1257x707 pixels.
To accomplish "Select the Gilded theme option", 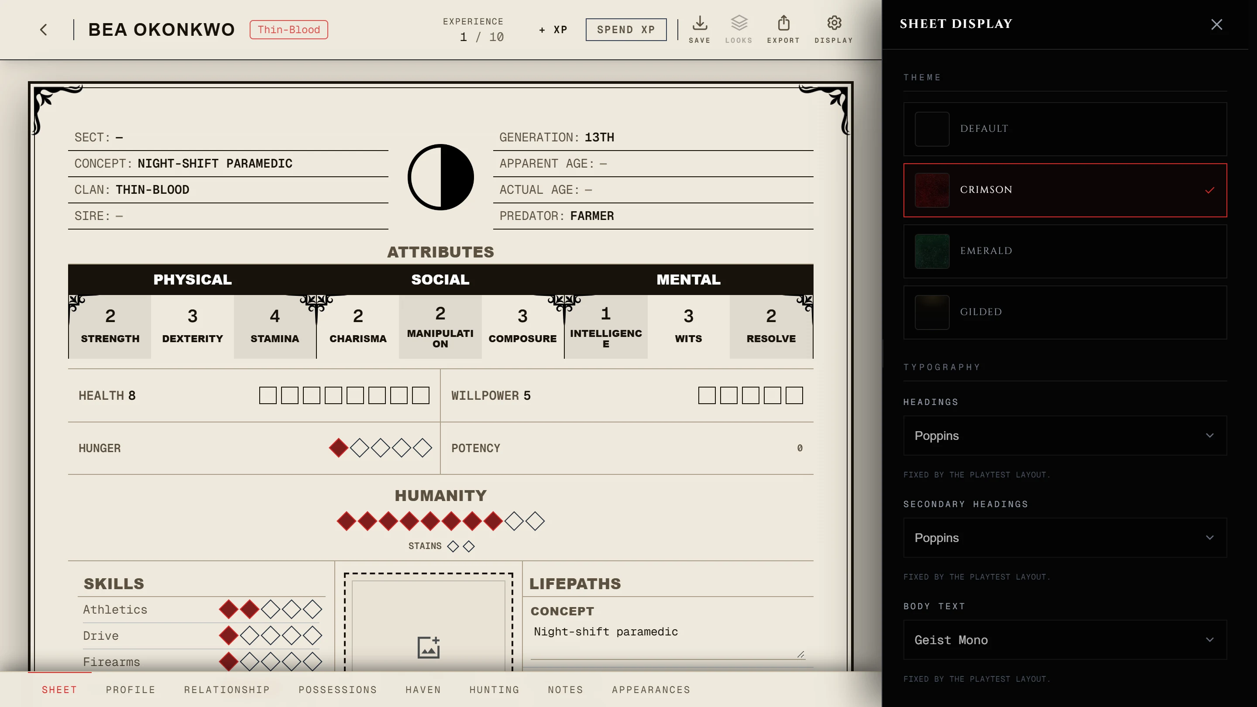I will [x=1065, y=312].
